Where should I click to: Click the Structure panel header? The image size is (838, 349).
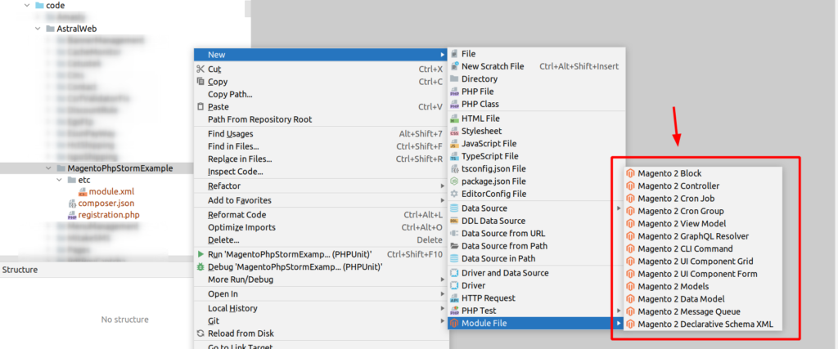coord(20,270)
